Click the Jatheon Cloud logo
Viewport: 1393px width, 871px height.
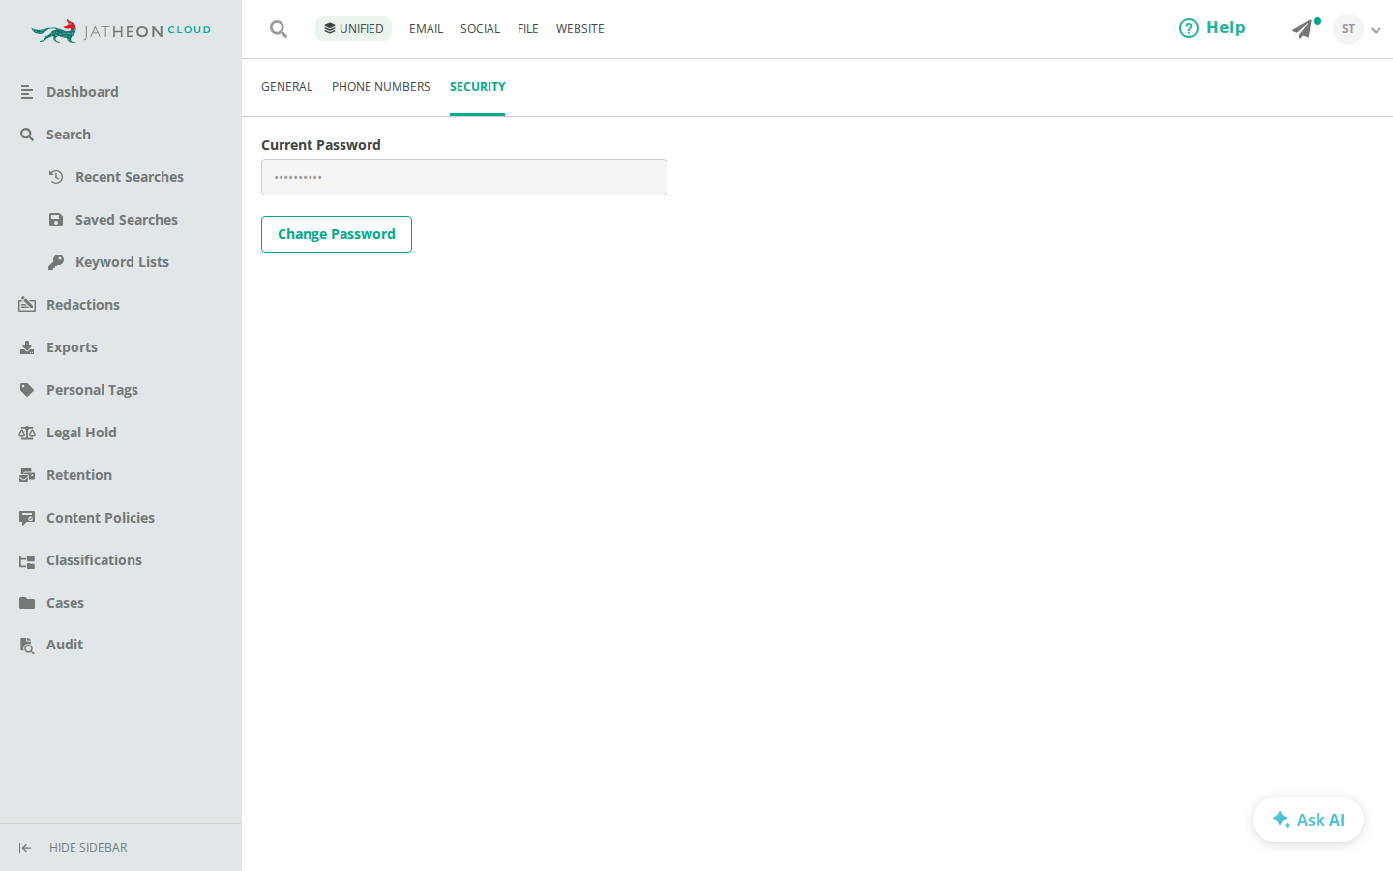tap(121, 31)
